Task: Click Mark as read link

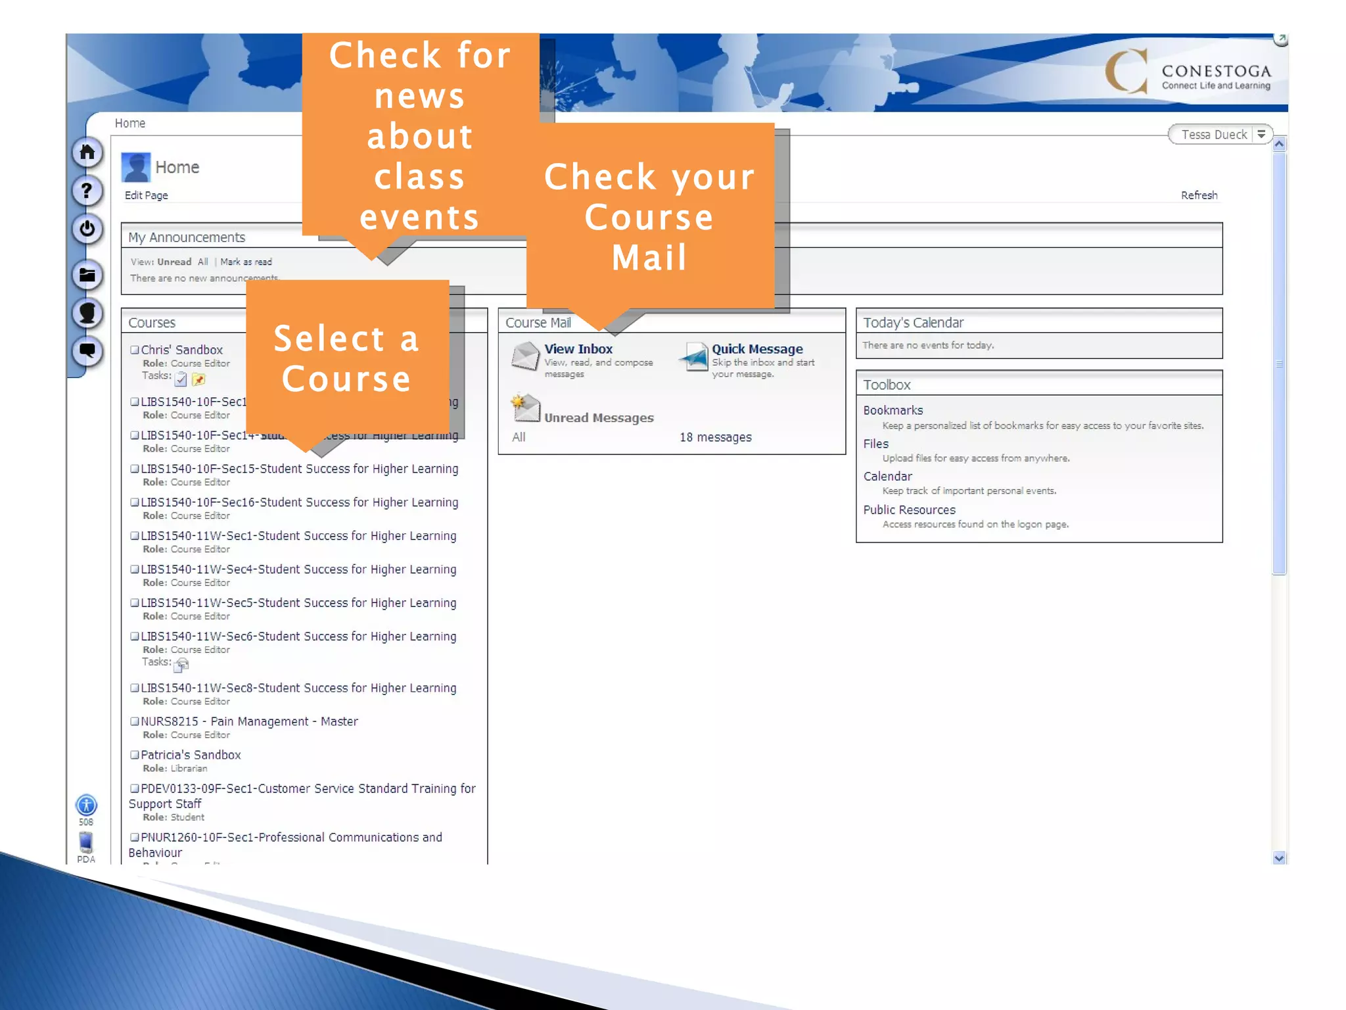Action: click(246, 262)
